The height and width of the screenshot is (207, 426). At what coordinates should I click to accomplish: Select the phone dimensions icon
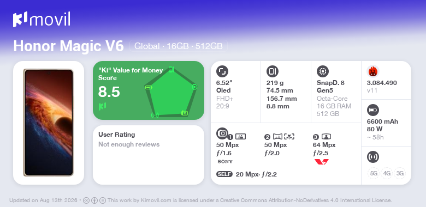273,71
